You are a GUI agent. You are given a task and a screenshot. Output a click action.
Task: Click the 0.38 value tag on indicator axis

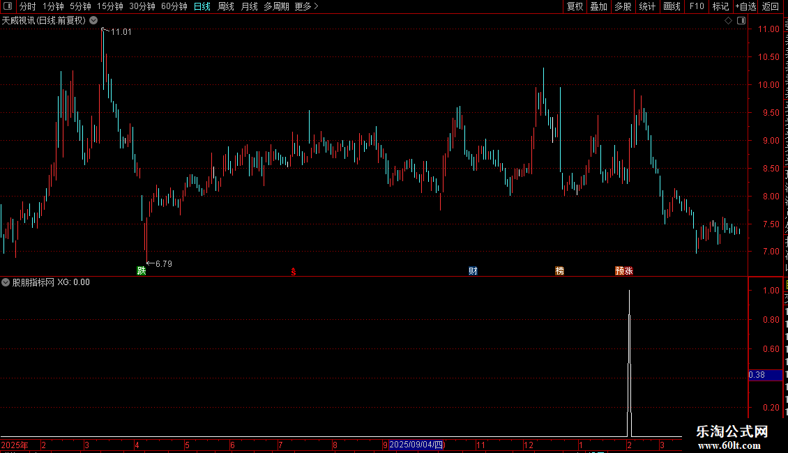766,375
